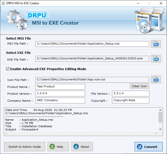Click Switch to Admin mode button

click(25, 147)
